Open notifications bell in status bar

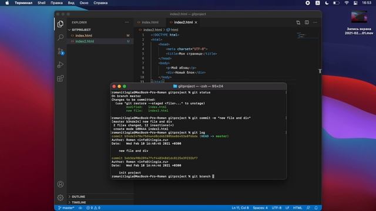[x=316, y=208]
